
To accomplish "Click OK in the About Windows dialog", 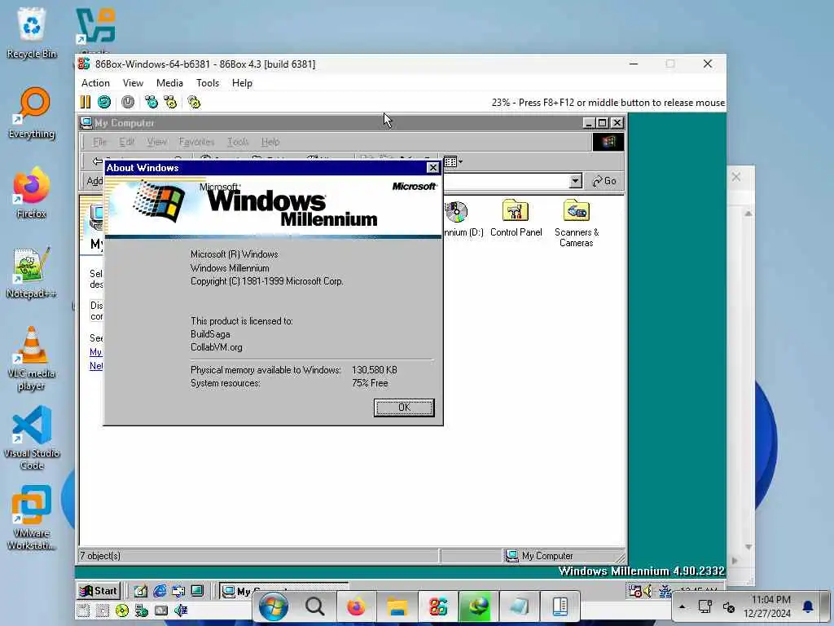I will point(404,408).
